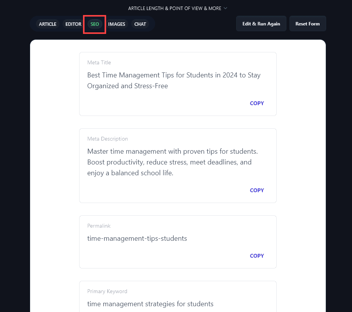Select the Meta Title heading label
Screen dimensions: 352x312
tap(99, 62)
